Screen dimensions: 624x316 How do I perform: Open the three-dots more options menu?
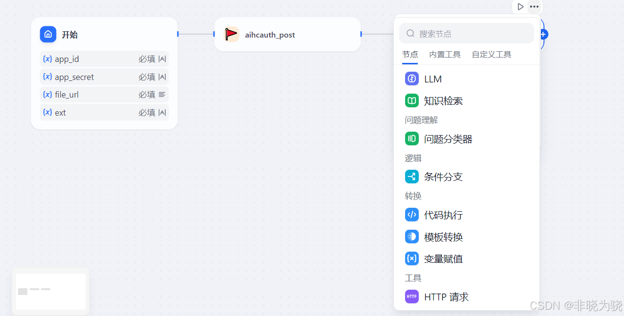tap(535, 6)
